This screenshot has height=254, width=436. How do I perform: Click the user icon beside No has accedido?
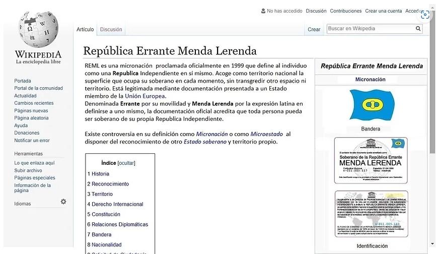(x=263, y=11)
